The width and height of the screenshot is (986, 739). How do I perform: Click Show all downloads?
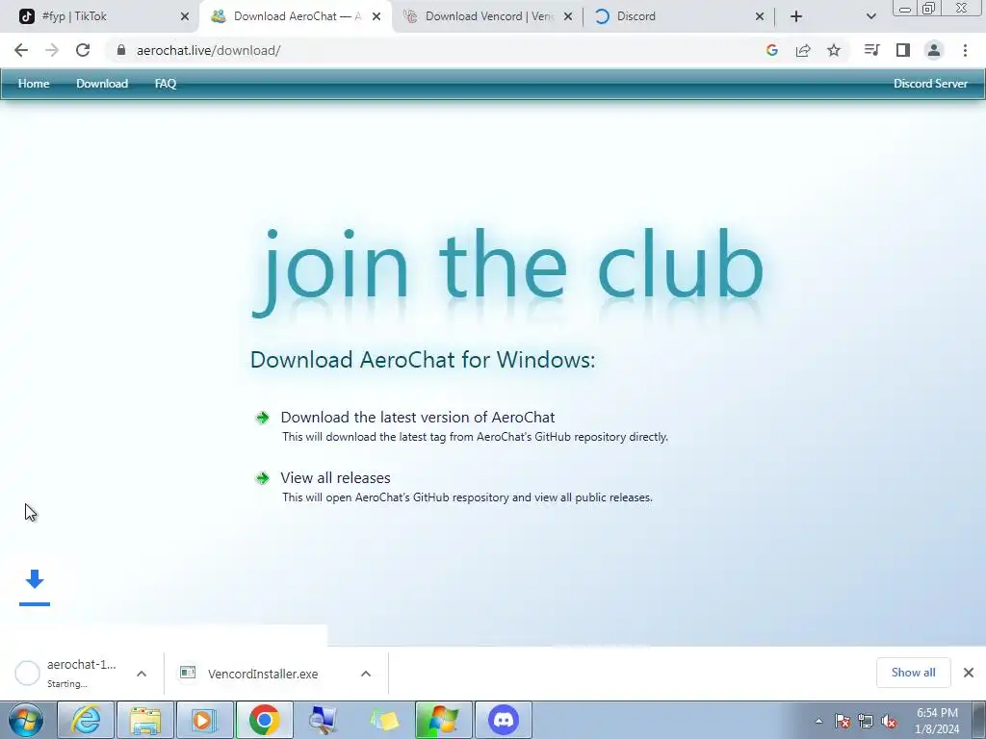pos(913,673)
